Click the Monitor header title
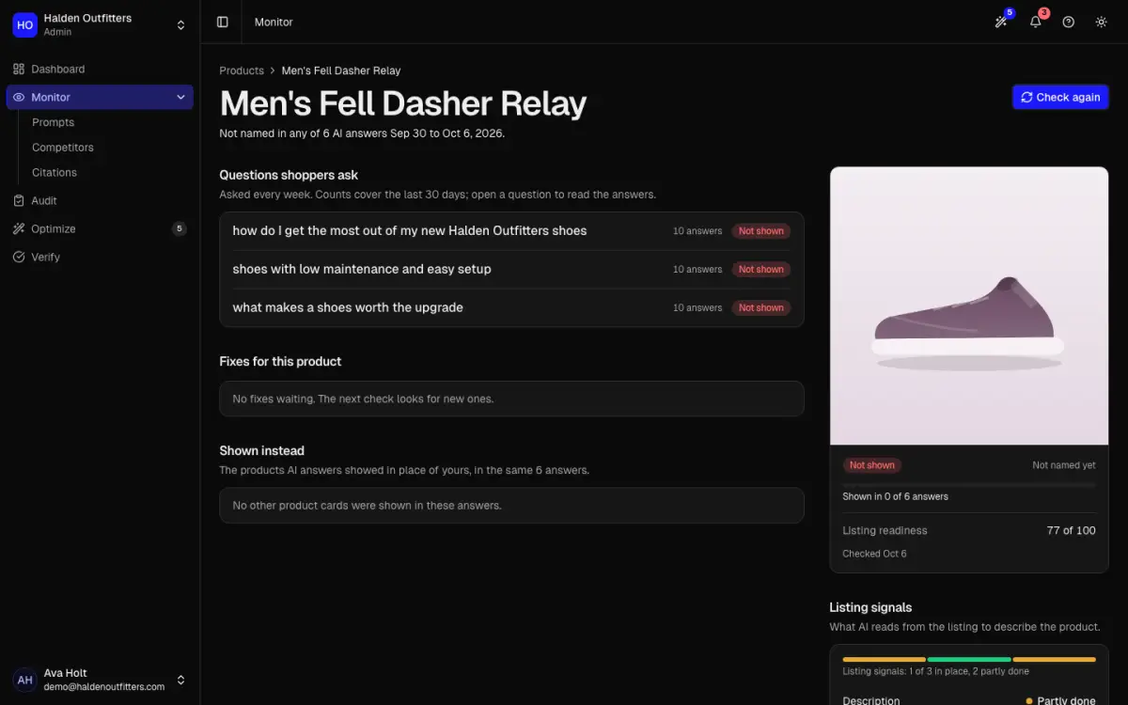 (x=274, y=22)
